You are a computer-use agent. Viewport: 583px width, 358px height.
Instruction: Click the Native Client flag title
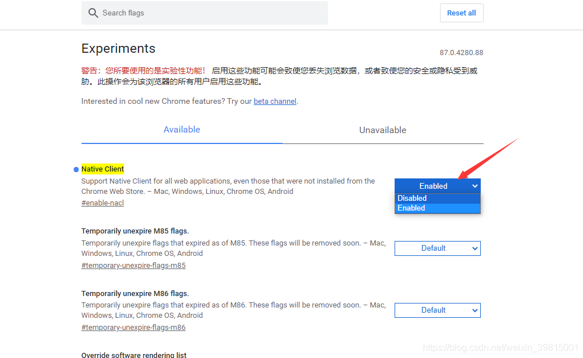pyautogui.click(x=103, y=169)
